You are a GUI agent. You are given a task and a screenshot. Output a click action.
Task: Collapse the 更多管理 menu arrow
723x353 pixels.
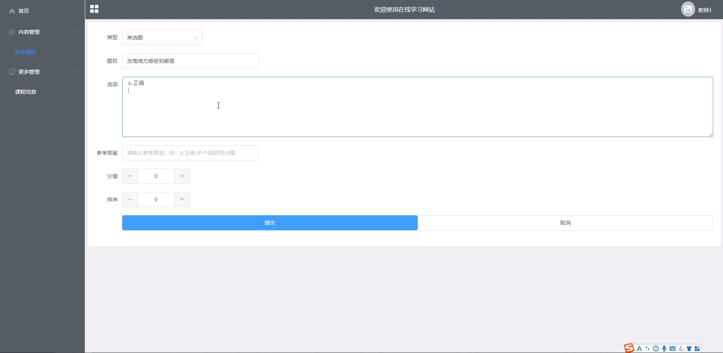click(75, 72)
